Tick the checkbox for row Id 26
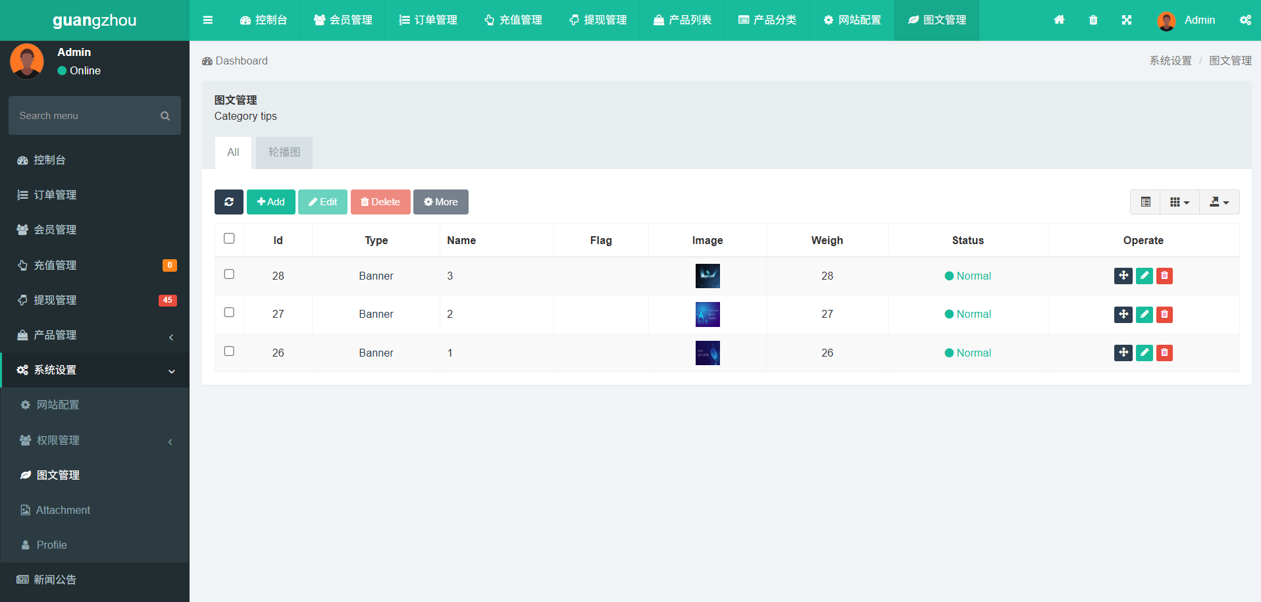This screenshot has height=602, width=1261. tap(229, 351)
